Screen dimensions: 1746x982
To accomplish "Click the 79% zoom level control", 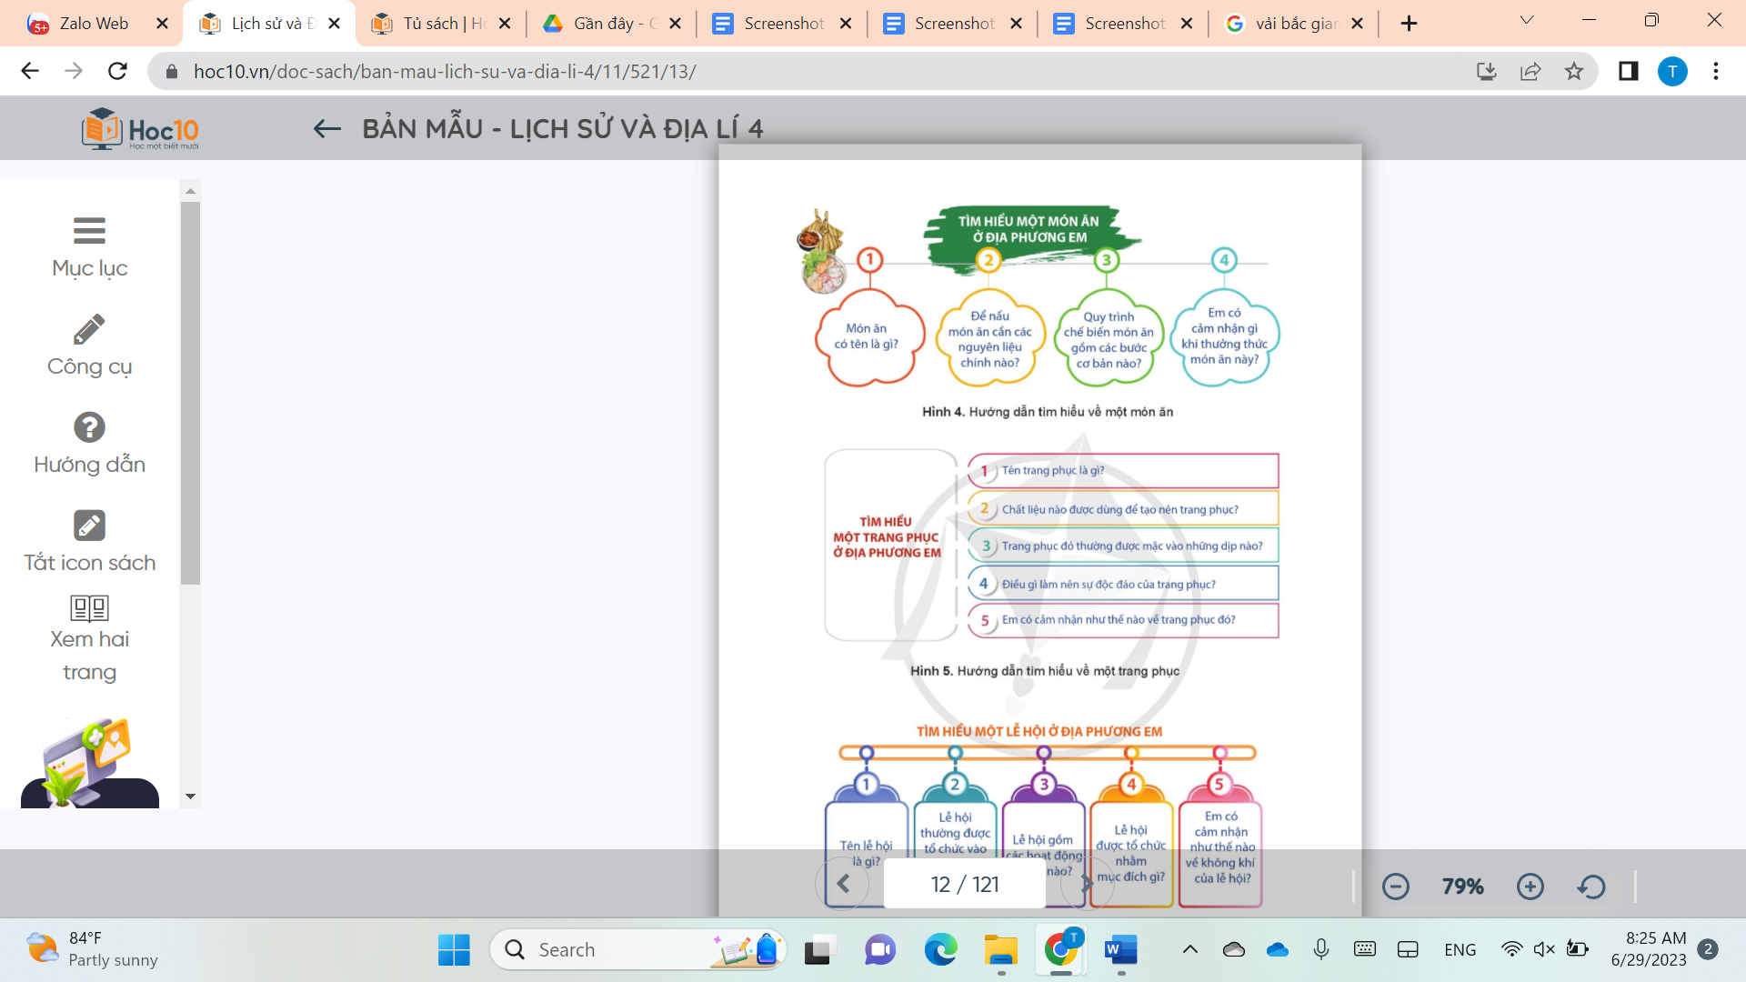I will [1462, 887].
